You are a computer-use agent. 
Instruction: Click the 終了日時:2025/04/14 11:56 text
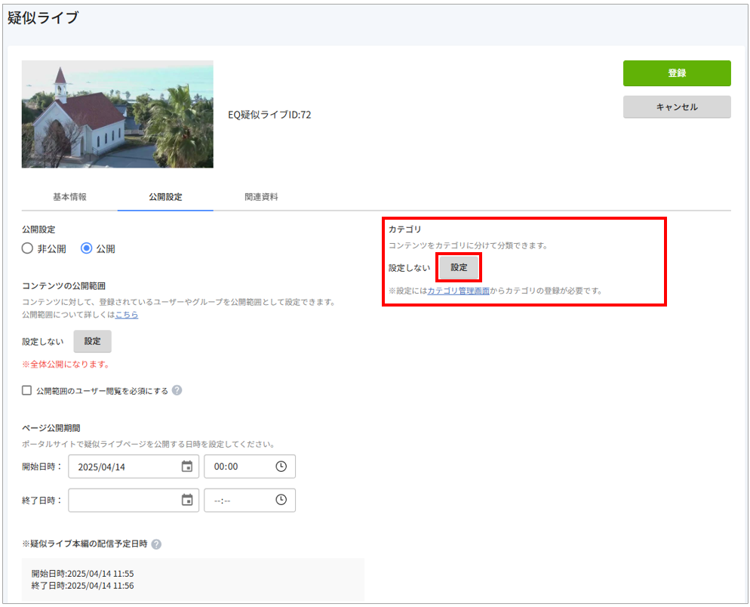point(83,586)
